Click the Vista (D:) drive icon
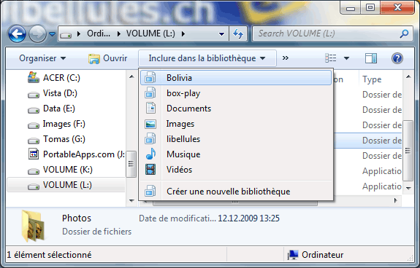This screenshot has height=268, width=420. tap(34, 95)
